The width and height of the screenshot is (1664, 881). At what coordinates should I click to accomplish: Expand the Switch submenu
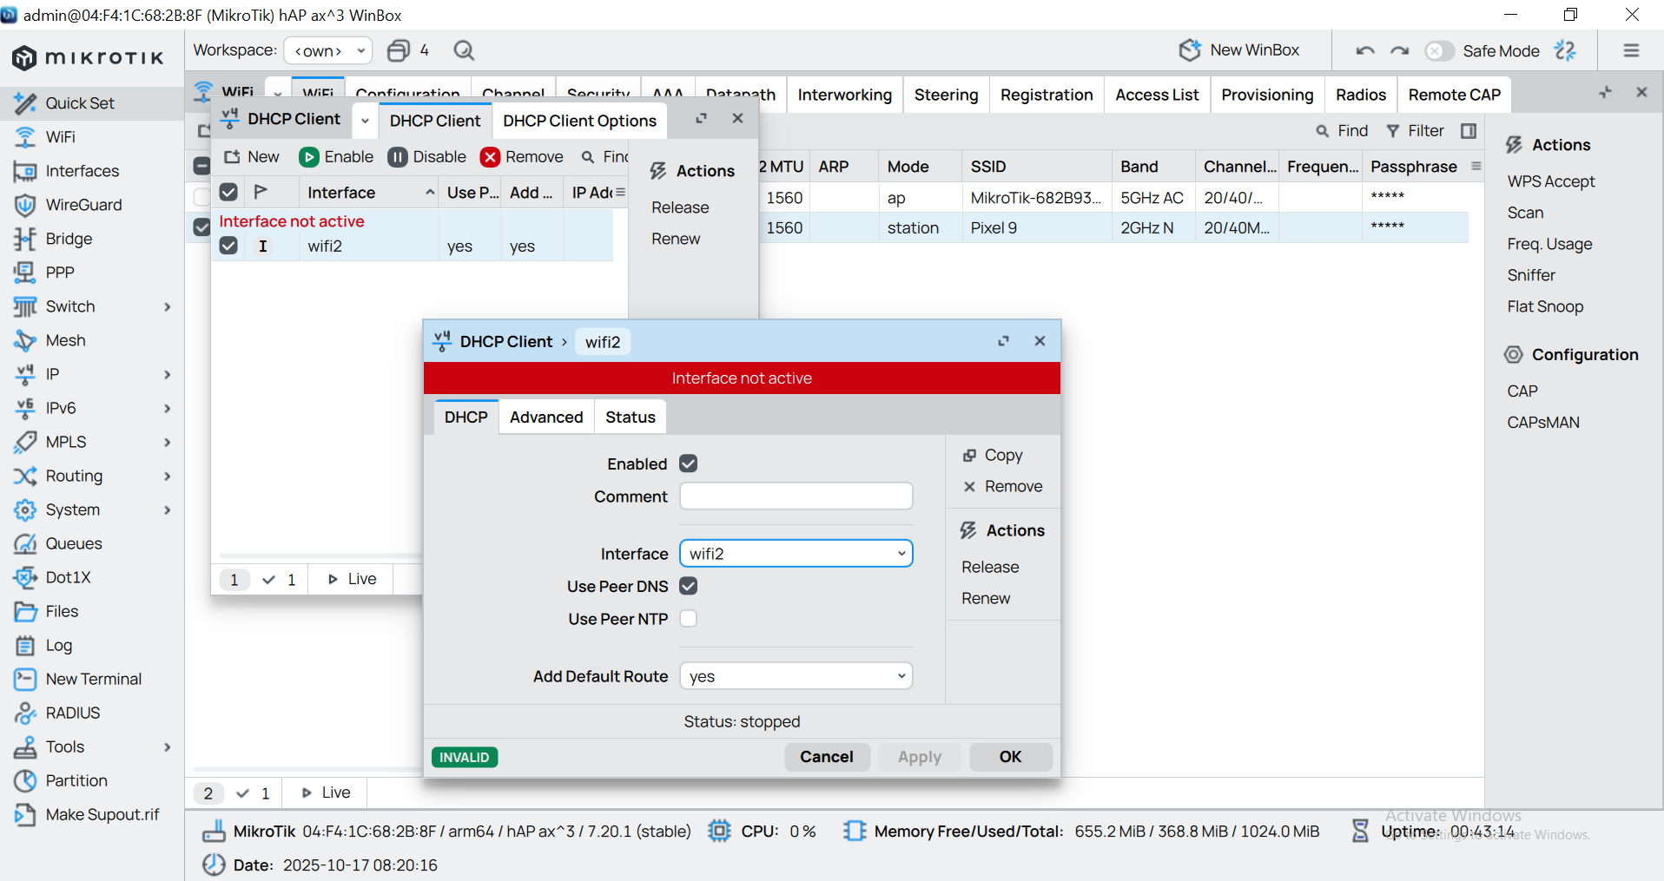[167, 306]
